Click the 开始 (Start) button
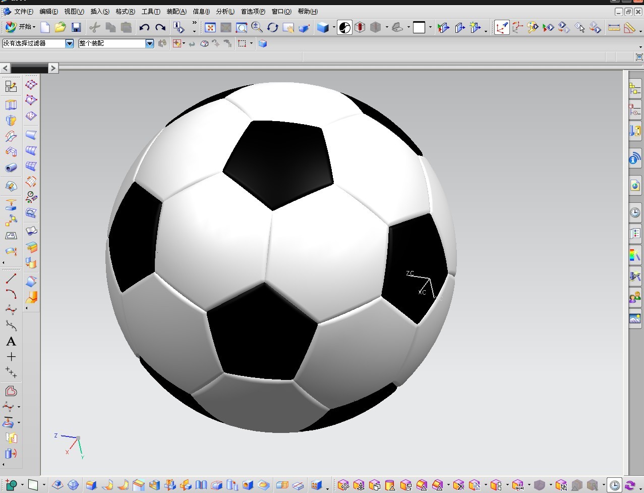 coord(20,27)
